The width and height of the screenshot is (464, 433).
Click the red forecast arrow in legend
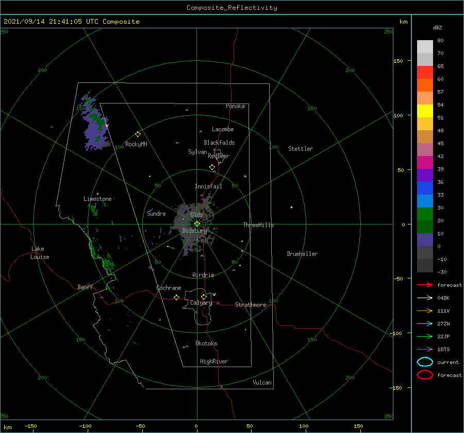[x=425, y=285]
